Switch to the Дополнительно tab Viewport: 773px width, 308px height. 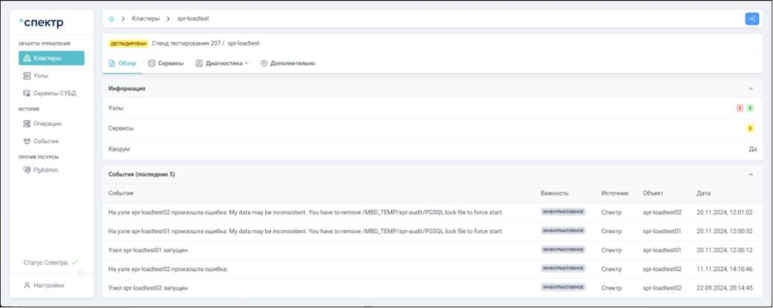[x=288, y=64]
